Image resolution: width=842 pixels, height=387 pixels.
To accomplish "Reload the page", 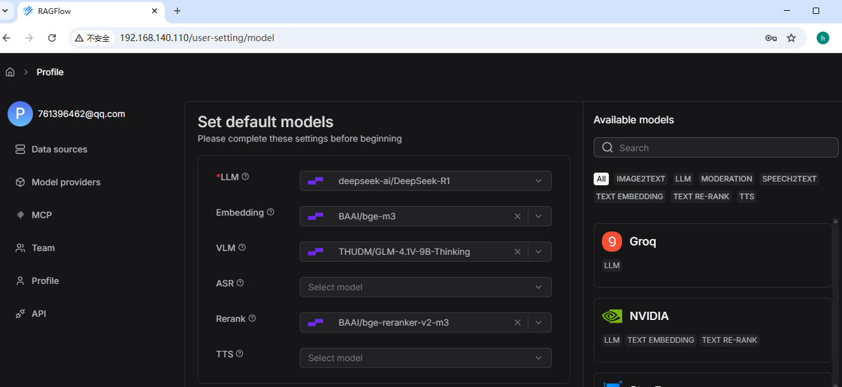I will 52,38.
